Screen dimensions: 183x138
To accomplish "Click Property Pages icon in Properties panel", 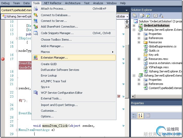I will [x=148, y=116].
